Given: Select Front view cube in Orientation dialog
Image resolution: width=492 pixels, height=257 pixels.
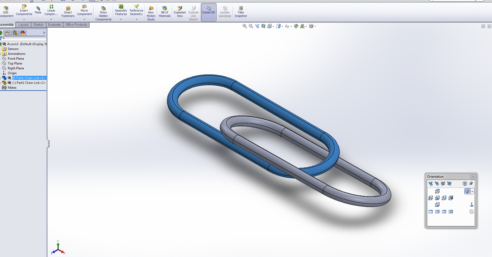Looking at the screenshot, I should (437, 198).
